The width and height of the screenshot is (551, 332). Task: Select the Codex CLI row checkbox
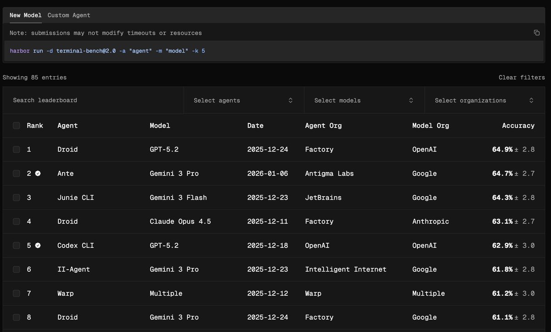17,245
